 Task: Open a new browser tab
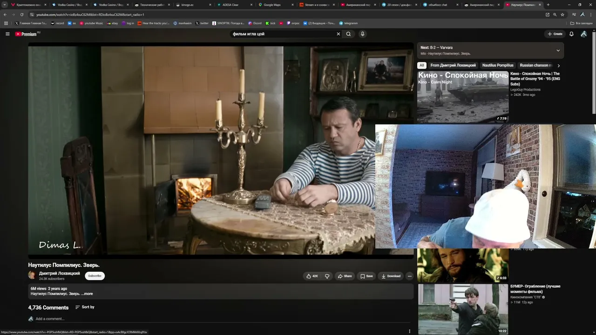548,5
